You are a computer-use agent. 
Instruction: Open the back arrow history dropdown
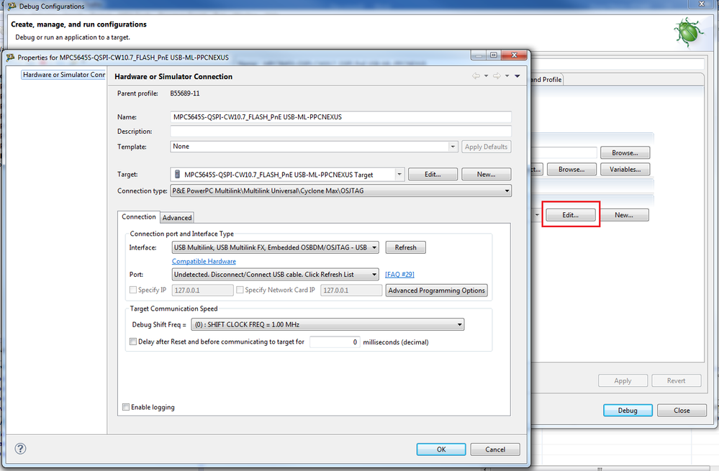[486, 76]
